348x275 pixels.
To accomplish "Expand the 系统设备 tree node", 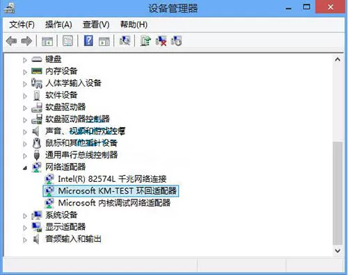I will (x=25, y=216).
